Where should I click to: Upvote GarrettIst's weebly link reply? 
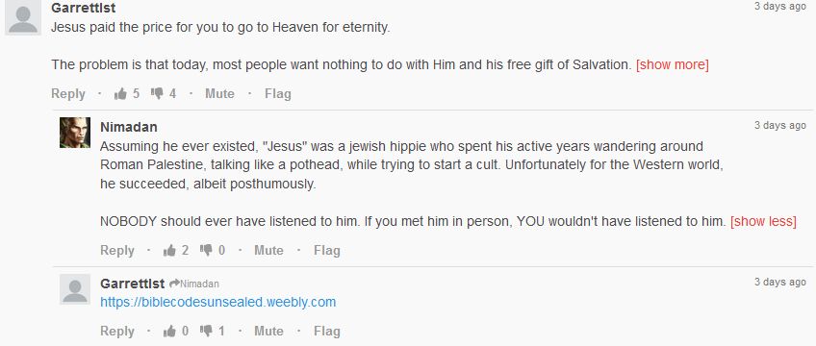169,331
